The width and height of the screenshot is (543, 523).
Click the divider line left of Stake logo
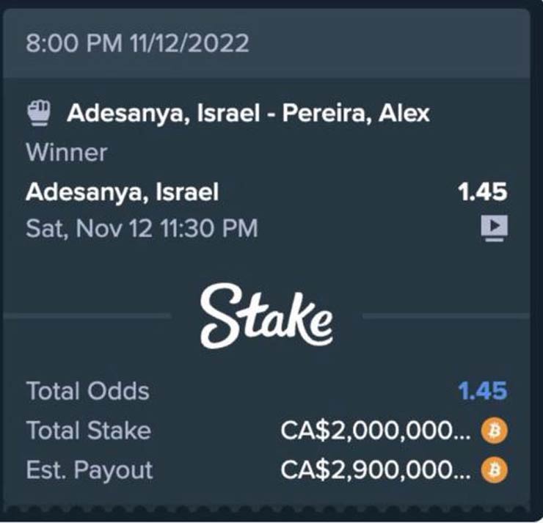tap(88, 316)
